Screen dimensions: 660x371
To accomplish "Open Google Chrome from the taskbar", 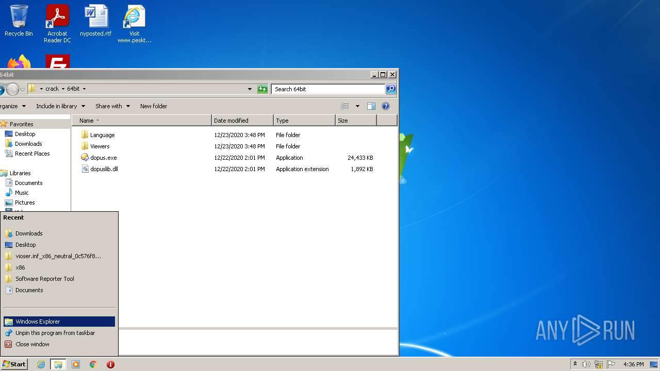I will click(x=93, y=364).
